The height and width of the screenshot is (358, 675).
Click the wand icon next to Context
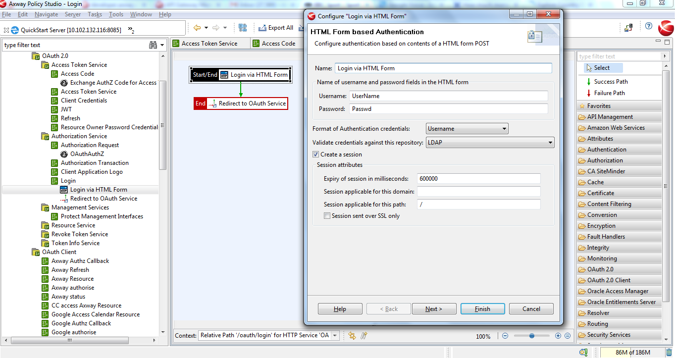click(364, 336)
